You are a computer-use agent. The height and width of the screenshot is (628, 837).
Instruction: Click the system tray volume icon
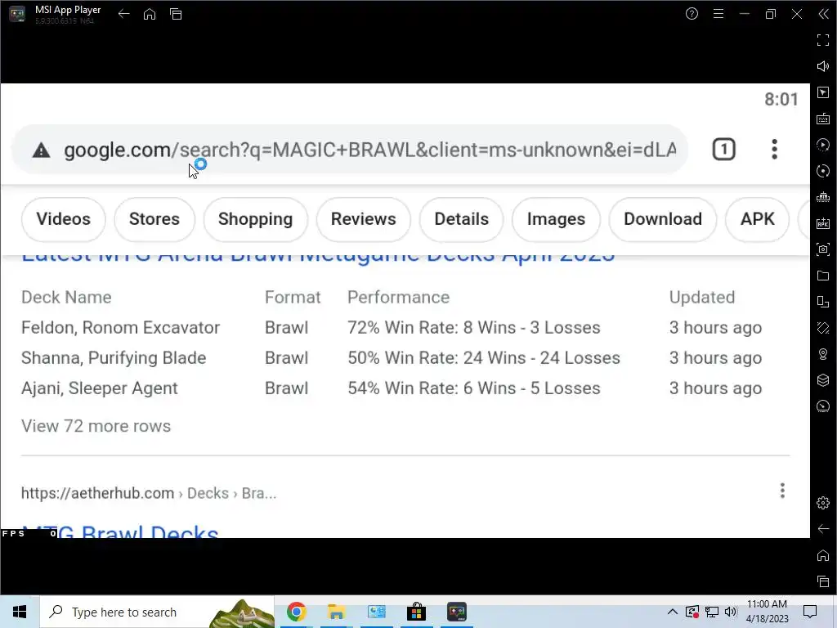pos(731,612)
